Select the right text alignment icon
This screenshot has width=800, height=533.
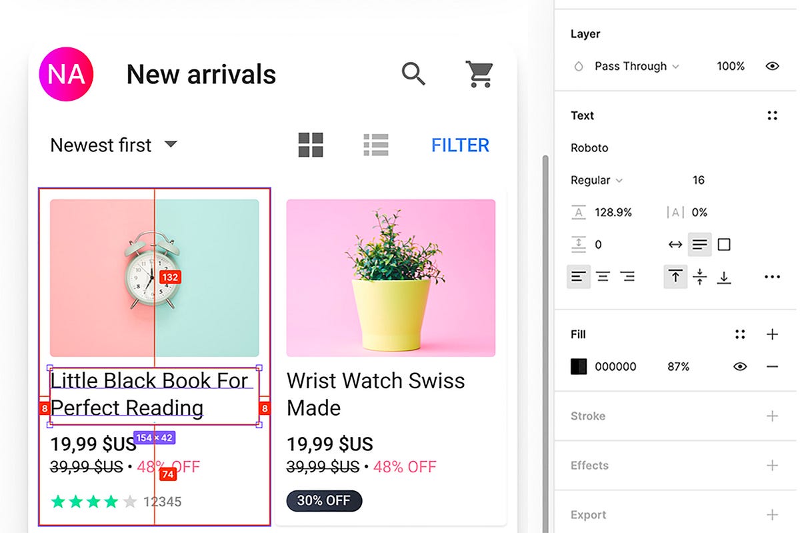627,276
